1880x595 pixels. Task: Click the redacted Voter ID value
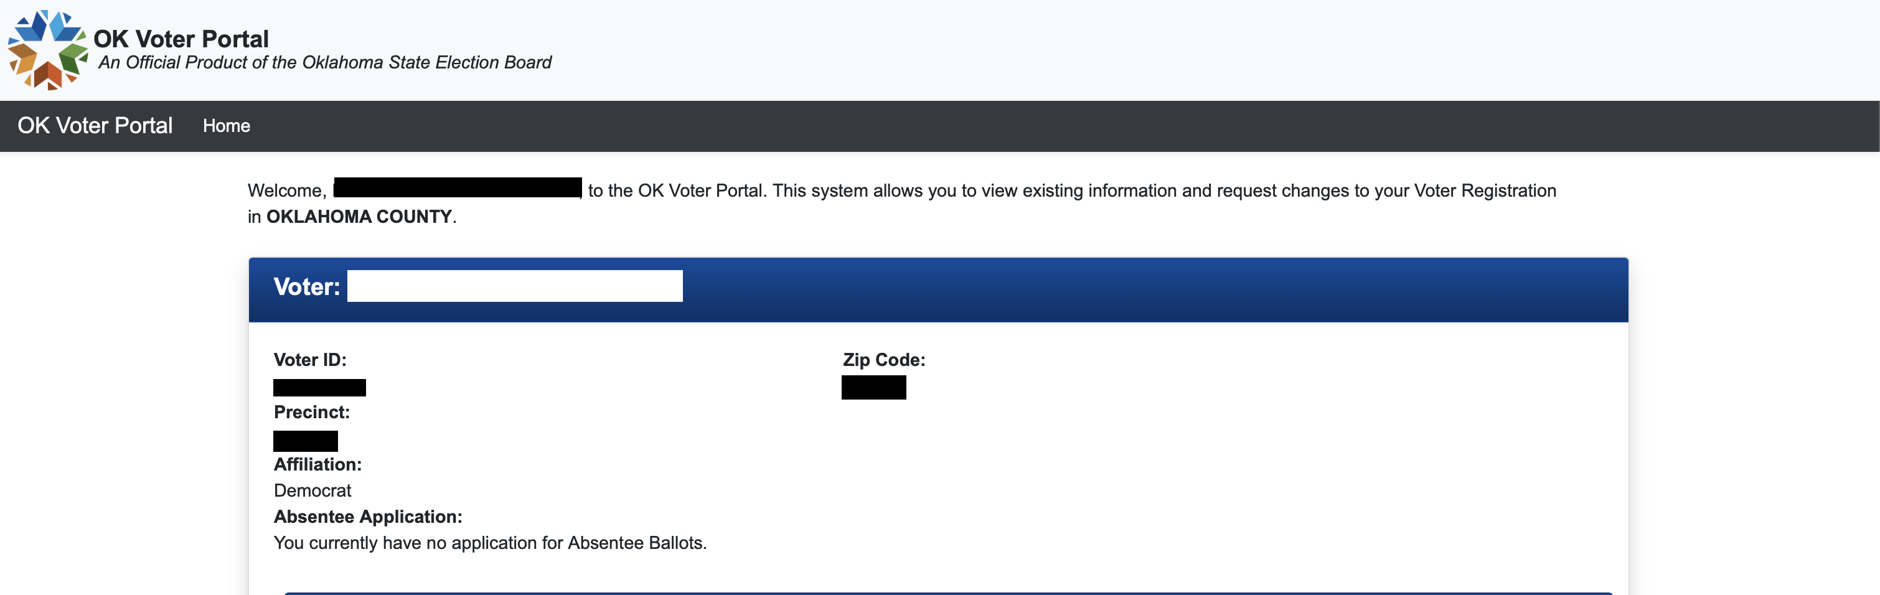click(319, 388)
